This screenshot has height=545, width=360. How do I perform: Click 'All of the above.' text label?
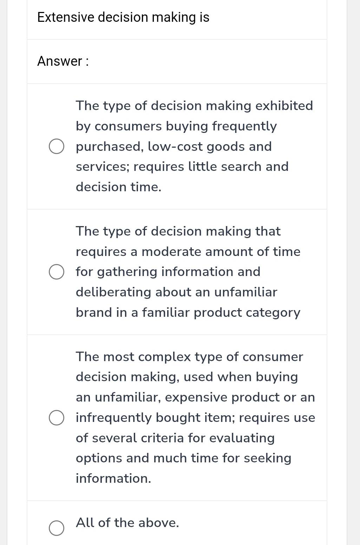pos(127,523)
